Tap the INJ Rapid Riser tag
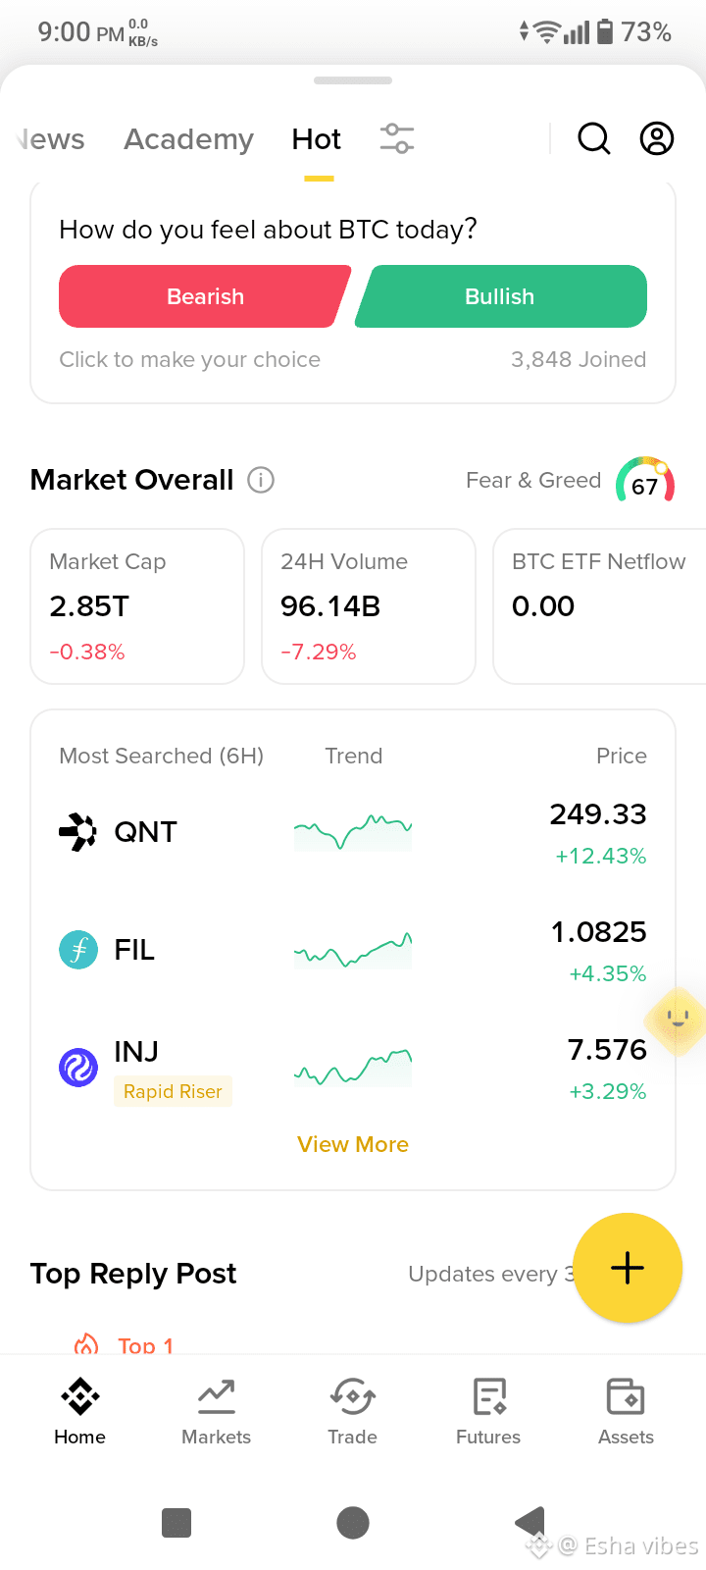Image resolution: width=706 pixels, height=1570 pixels. click(x=173, y=1091)
